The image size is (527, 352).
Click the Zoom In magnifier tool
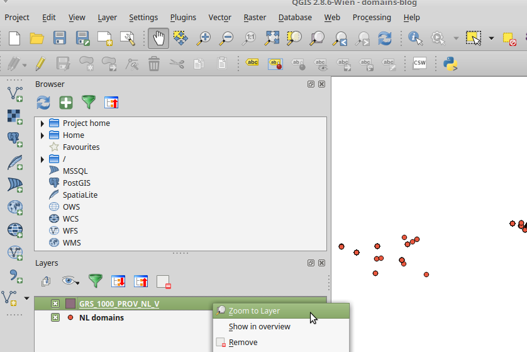[x=203, y=38]
